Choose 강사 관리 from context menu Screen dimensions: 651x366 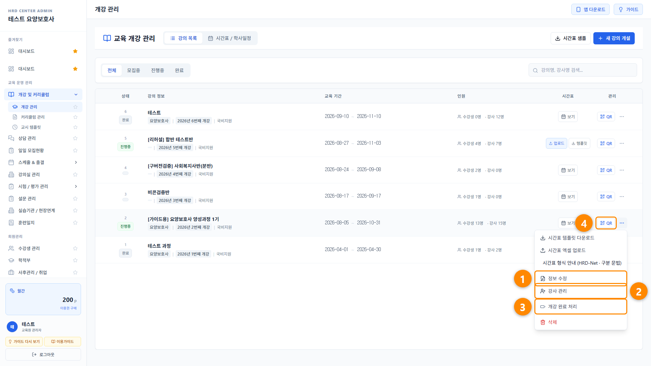click(580, 291)
